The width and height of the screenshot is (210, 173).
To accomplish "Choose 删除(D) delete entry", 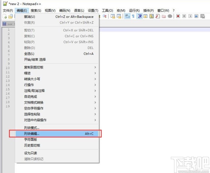I will pos(57,48).
